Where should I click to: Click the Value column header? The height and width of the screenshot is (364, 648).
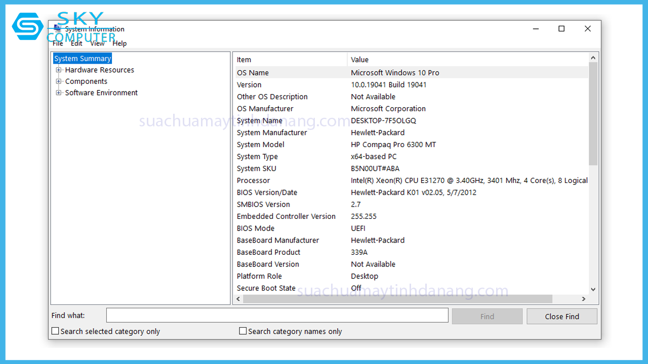466,60
